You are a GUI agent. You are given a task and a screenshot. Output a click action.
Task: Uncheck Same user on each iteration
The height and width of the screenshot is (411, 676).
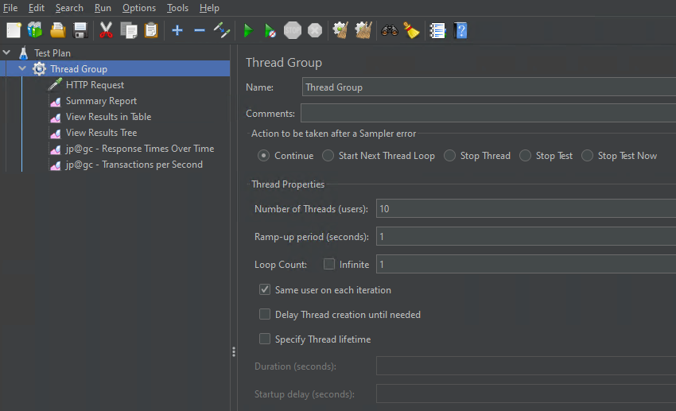(265, 289)
